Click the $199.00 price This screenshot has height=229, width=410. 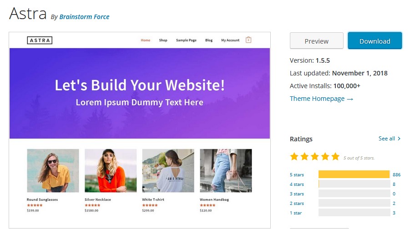click(x=33, y=210)
